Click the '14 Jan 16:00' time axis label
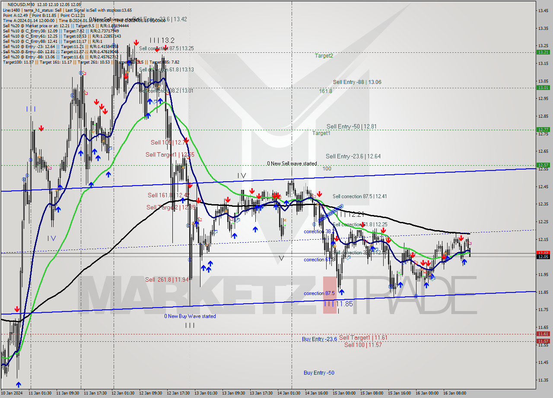 coord(316,393)
